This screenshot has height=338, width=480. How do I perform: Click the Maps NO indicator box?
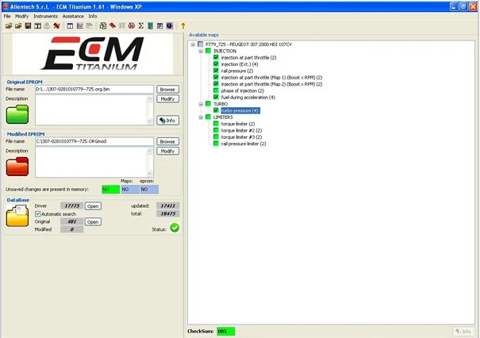[130, 190]
